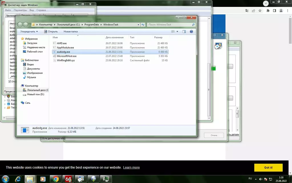Toggle the preview pane icon
Viewport: 292px width, 183px height.
(x=184, y=31)
